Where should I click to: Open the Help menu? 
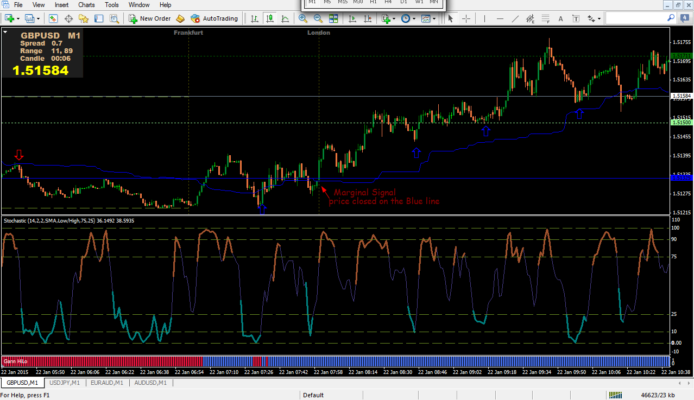click(x=166, y=5)
